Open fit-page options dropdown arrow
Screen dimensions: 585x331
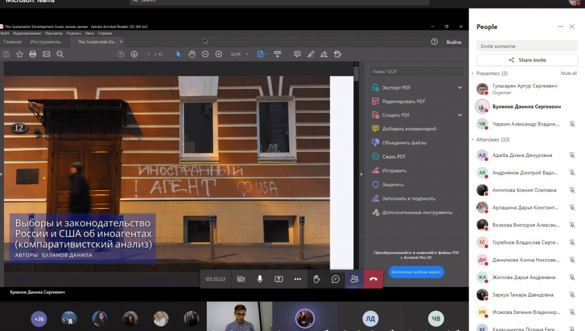point(266,54)
